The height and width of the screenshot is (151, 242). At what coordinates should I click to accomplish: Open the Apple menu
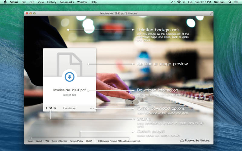point(5,2)
